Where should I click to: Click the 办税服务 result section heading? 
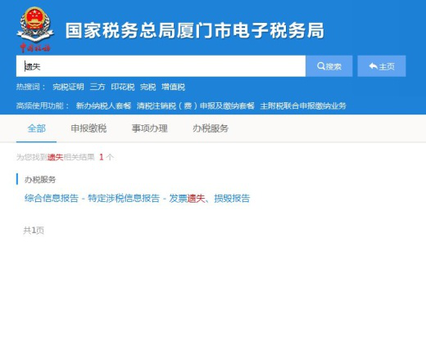pyautogui.click(x=40, y=180)
